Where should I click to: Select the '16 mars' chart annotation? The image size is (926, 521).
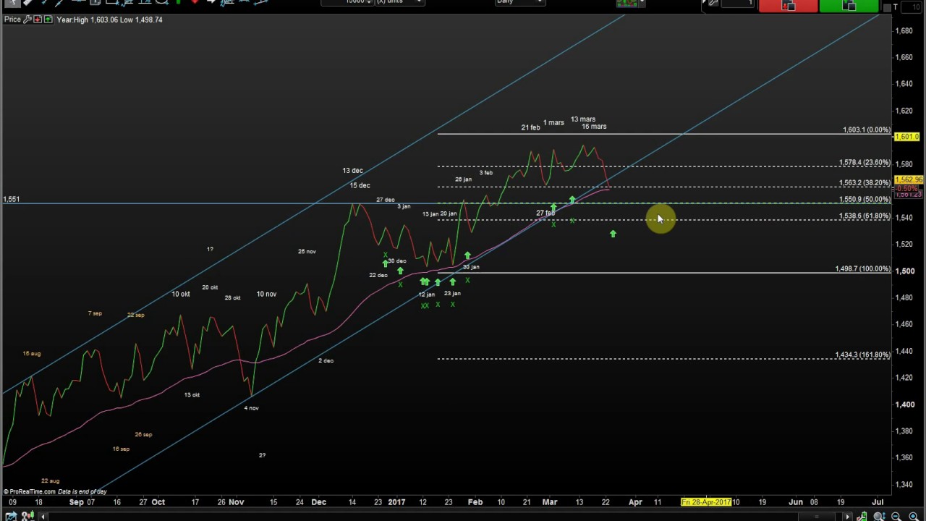594,127
